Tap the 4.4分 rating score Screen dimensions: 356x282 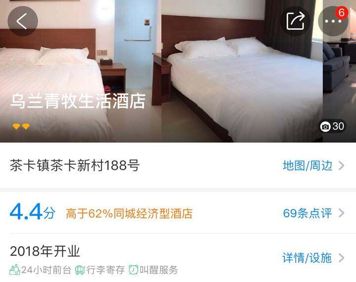(33, 212)
